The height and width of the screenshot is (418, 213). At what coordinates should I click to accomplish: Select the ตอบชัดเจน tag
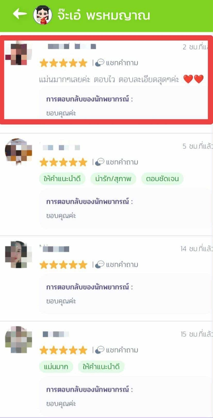click(162, 179)
